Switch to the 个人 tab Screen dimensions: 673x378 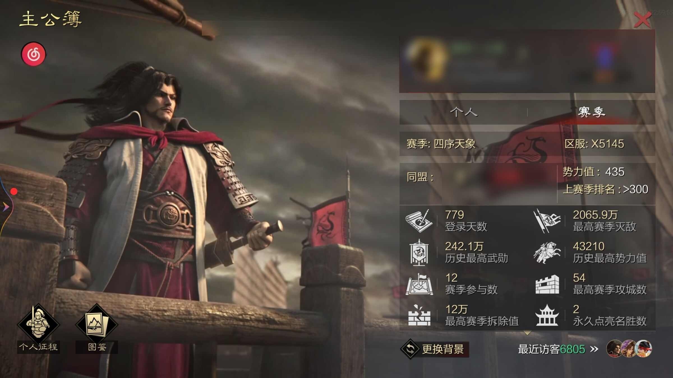(x=464, y=112)
